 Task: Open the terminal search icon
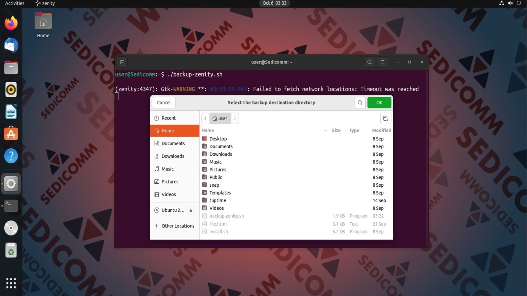tap(369, 62)
